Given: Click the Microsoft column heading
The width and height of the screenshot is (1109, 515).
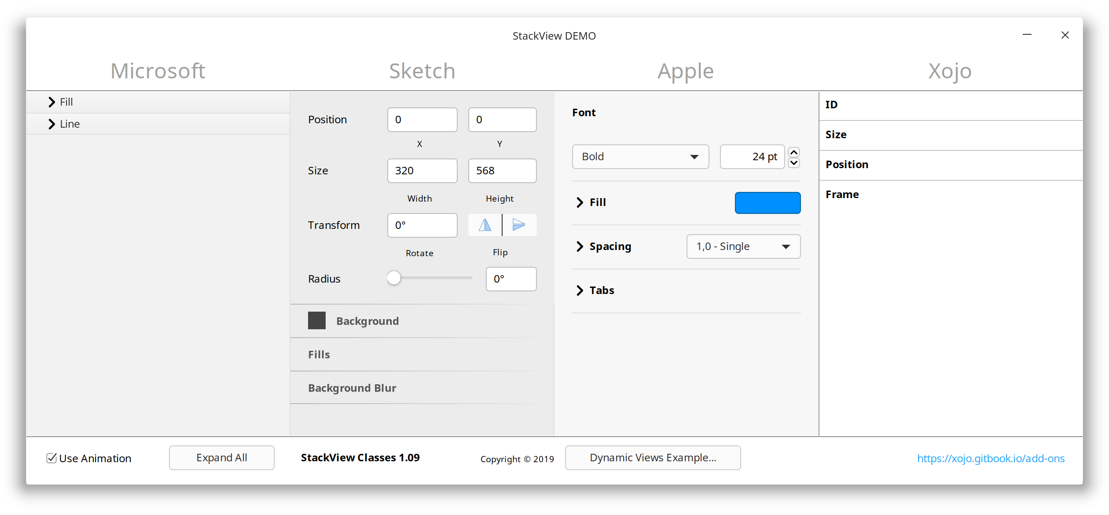Looking at the screenshot, I should (x=158, y=71).
